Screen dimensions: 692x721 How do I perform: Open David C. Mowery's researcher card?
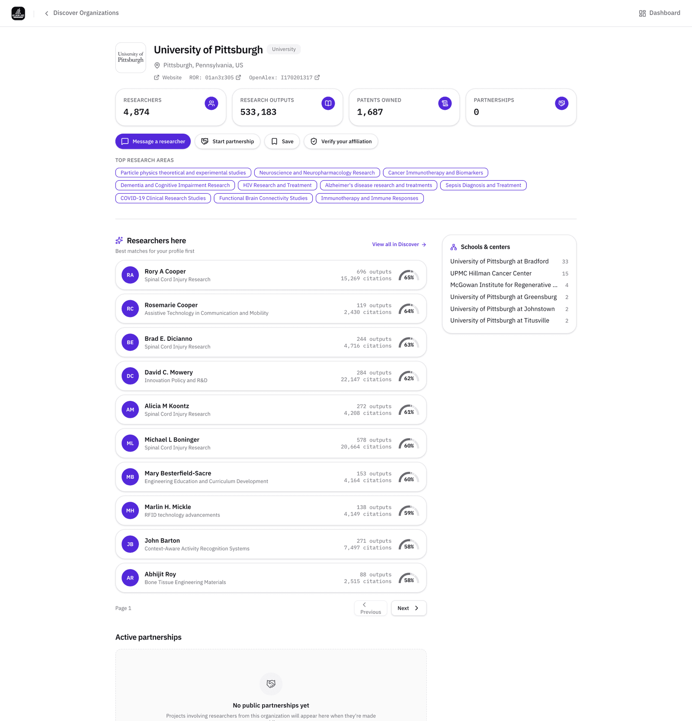271,376
